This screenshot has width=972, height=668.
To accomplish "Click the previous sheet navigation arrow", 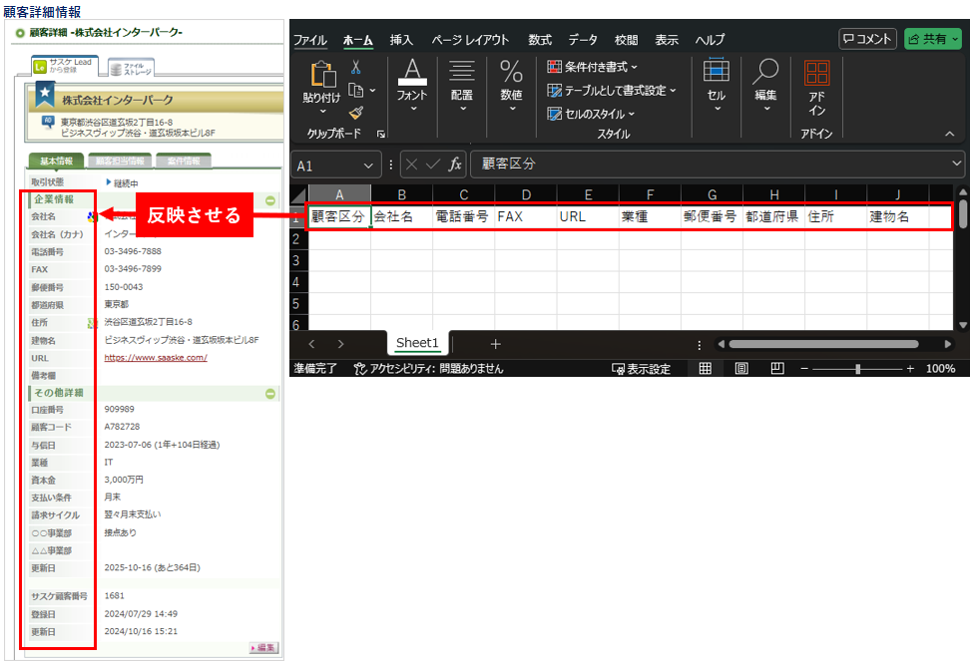I will (x=311, y=344).
